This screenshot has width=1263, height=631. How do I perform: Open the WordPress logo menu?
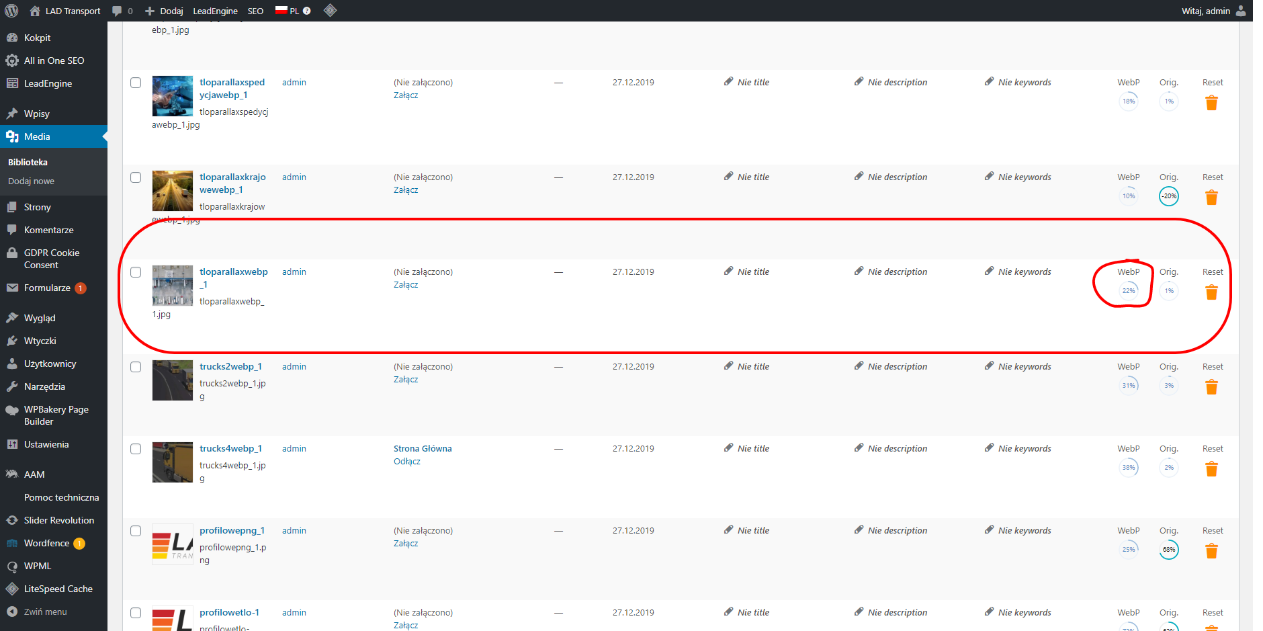click(11, 11)
